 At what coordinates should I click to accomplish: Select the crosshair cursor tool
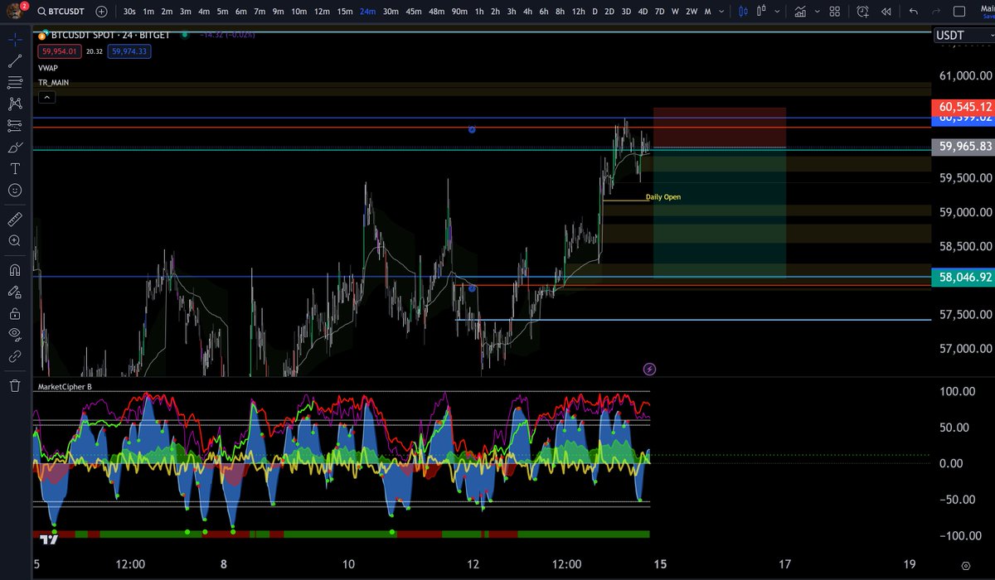pyautogui.click(x=15, y=39)
